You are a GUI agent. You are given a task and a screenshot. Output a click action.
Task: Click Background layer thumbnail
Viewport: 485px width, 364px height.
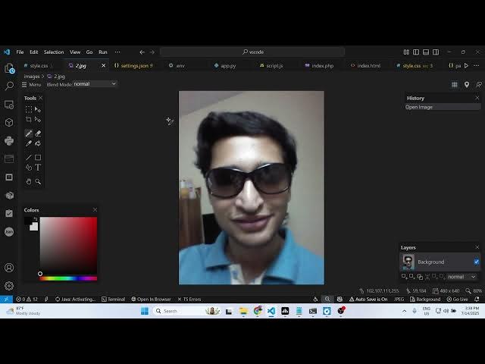tap(408, 262)
